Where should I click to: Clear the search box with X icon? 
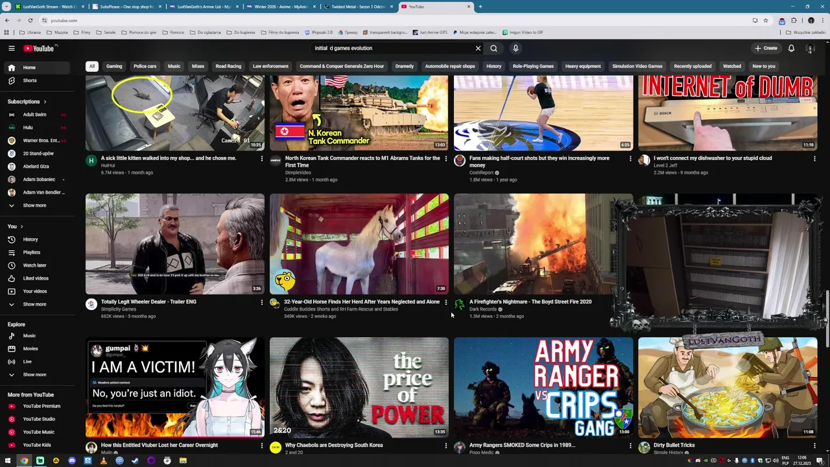pos(478,48)
